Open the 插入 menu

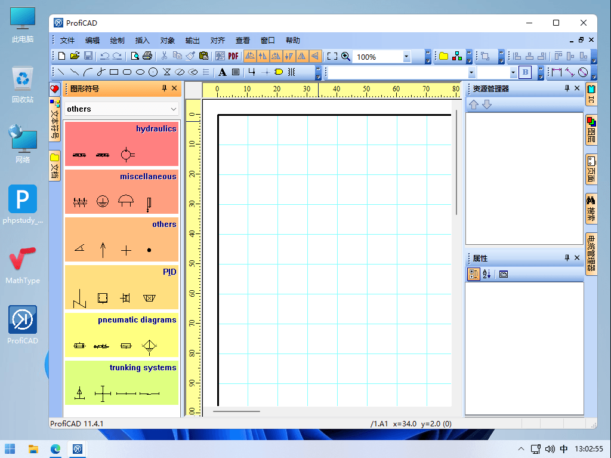(142, 40)
